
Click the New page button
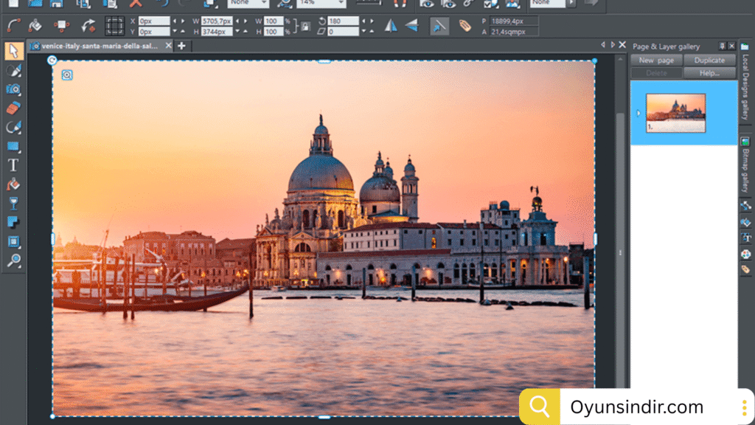656,61
